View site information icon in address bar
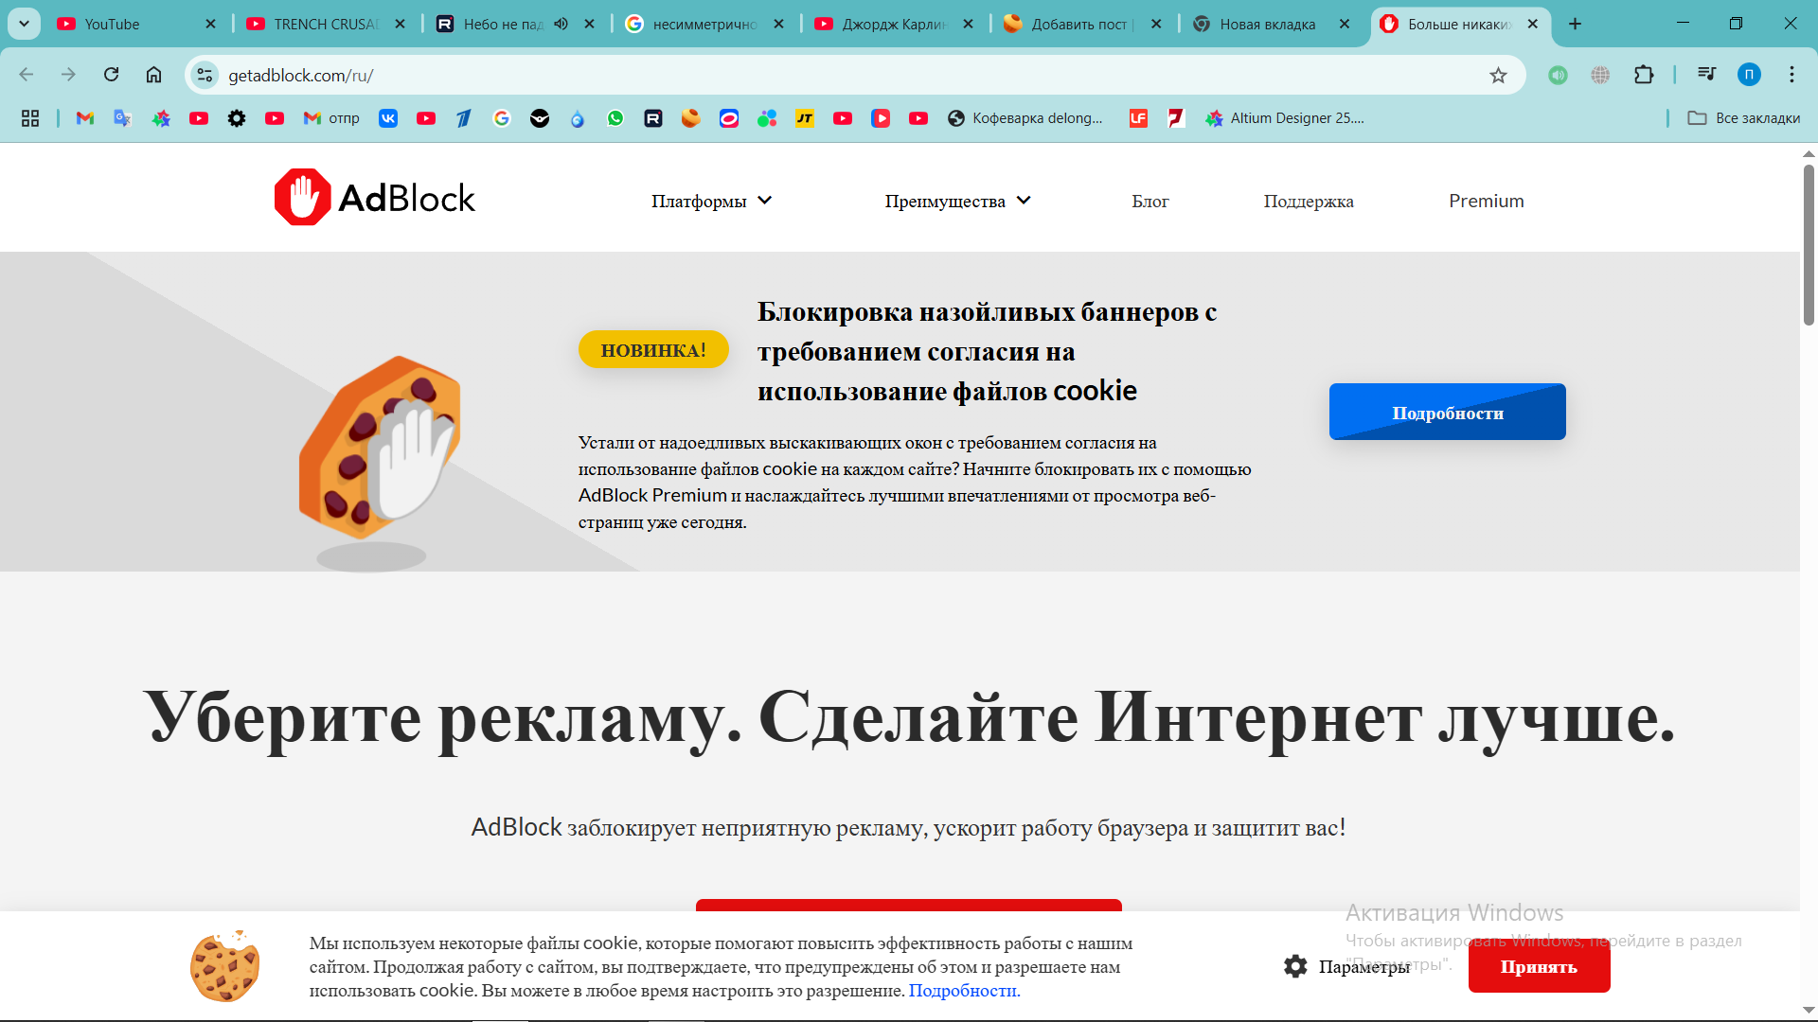This screenshot has width=1818, height=1022. click(205, 75)
